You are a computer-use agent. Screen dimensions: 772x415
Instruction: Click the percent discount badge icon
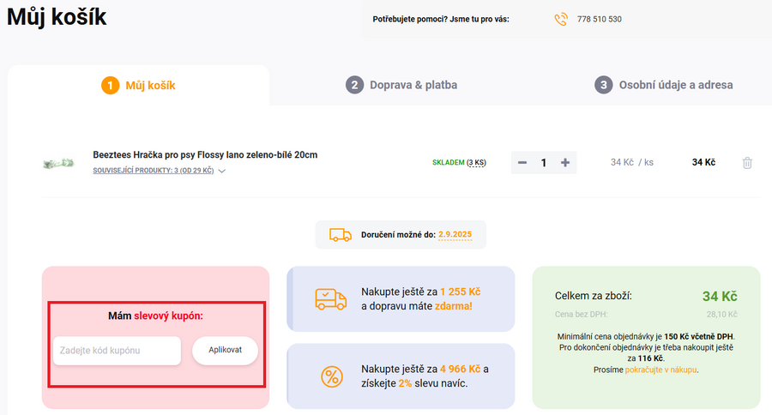pyautogui.click(x=330, y=376)
